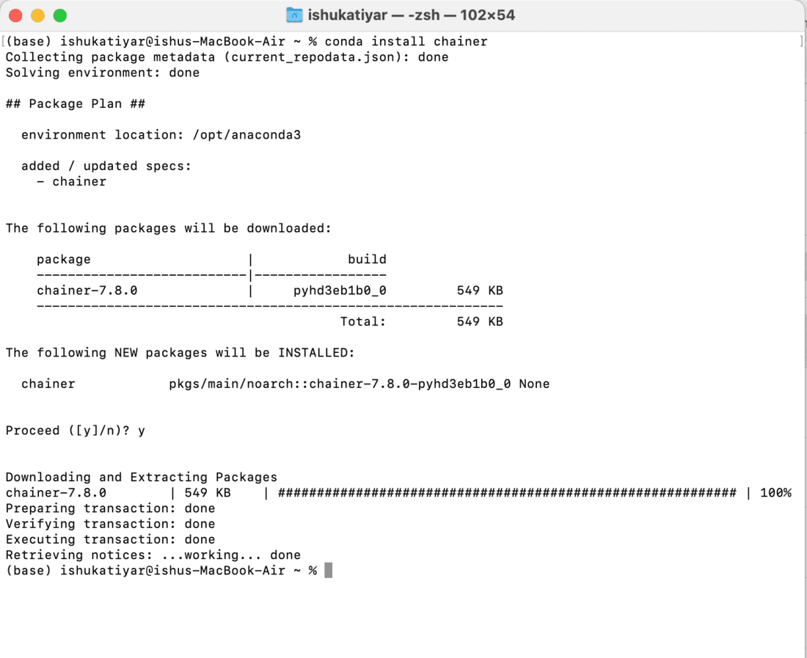Viewport: 807px width, 658px height.
Task: Zoom the window with green button
Action: [x=60, y=15]
